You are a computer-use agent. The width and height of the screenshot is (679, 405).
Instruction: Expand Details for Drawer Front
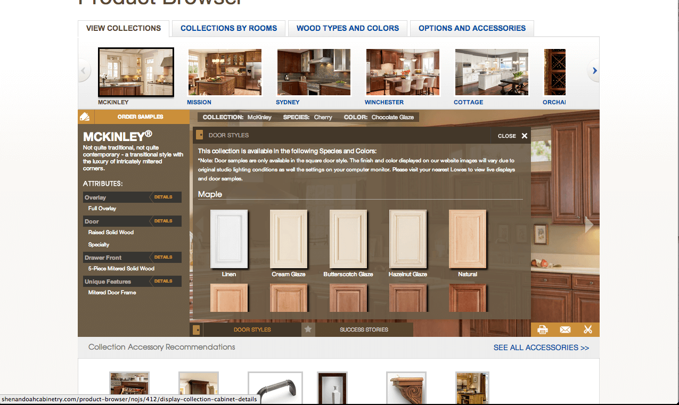point(163,257)
